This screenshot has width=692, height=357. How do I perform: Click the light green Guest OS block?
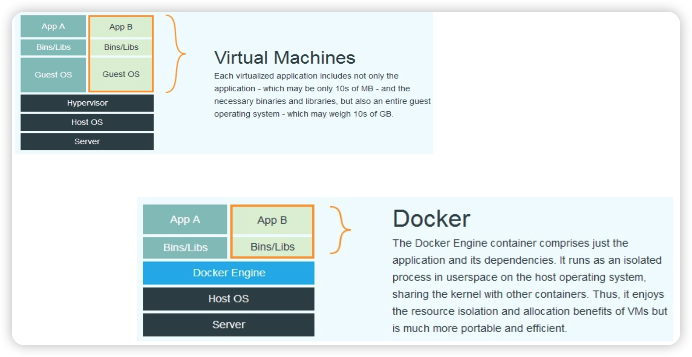pos(121,74)
